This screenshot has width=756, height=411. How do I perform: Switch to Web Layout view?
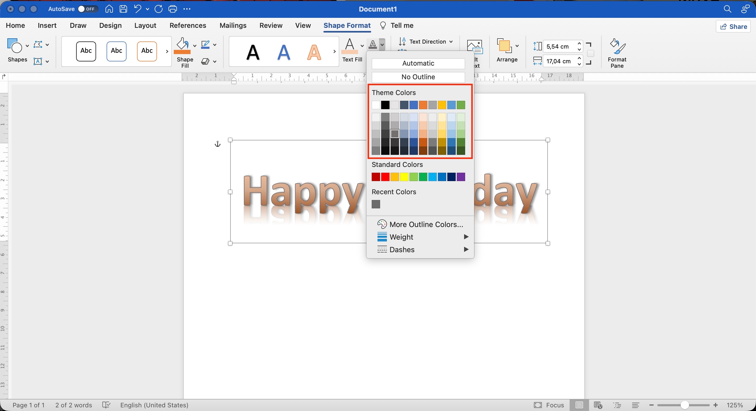[x=598, y=405]
